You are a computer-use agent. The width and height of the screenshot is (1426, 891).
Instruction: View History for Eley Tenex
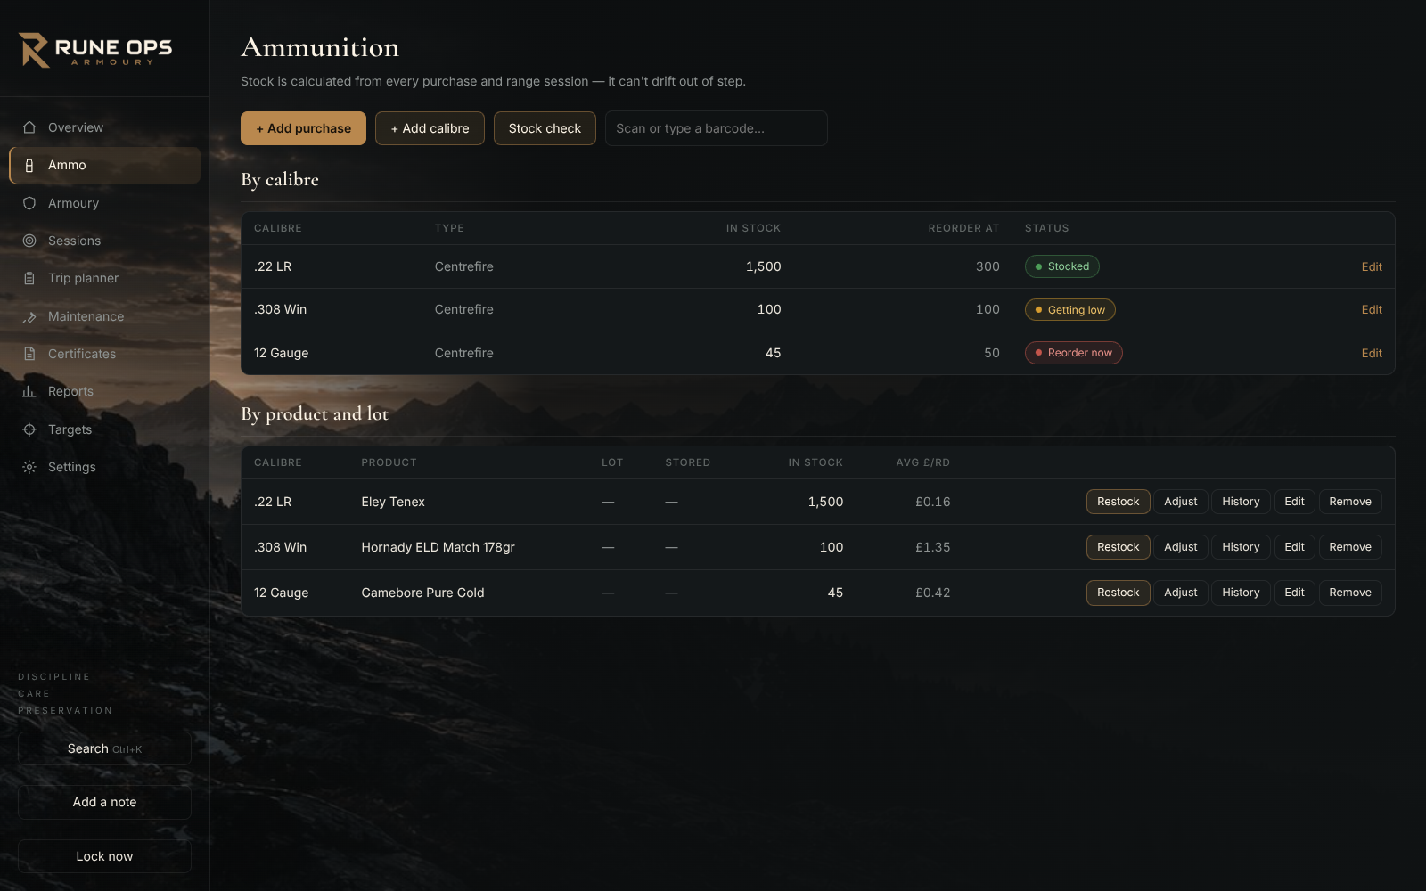1241,502
